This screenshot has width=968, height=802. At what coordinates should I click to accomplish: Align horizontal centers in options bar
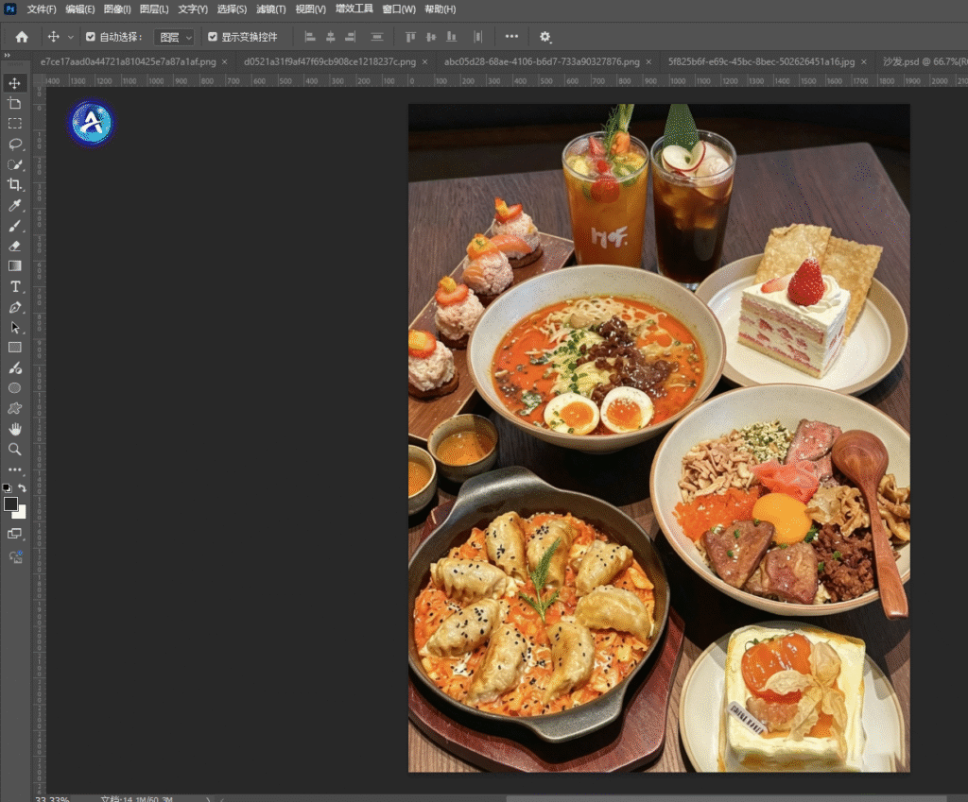tap(331, 37)
